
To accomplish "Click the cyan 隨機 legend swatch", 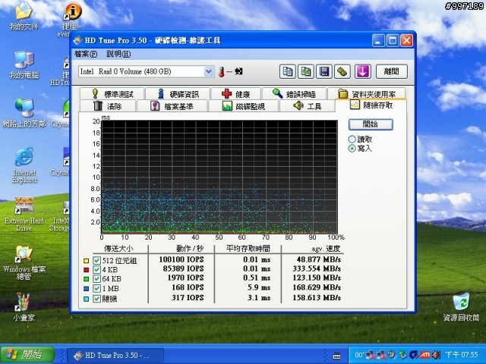I will (86, 299).
